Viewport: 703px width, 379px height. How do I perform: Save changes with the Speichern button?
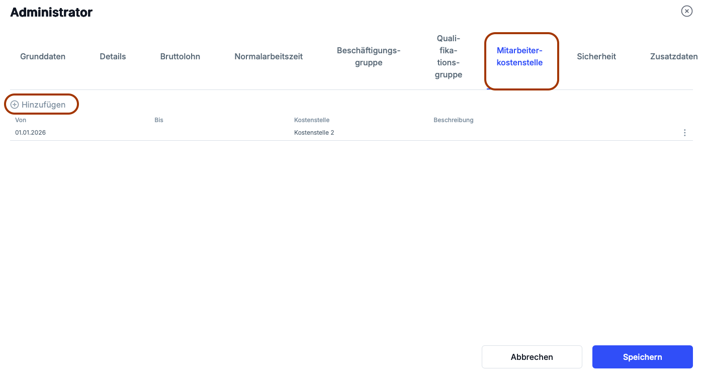coord(642,357)
